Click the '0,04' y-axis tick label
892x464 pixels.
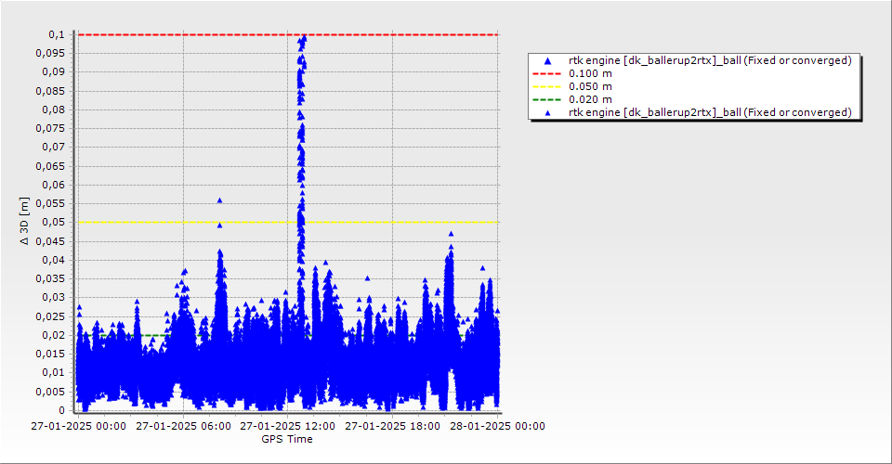54,260
